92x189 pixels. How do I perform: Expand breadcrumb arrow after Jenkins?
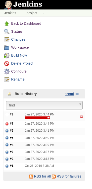(x=22, y=13)
